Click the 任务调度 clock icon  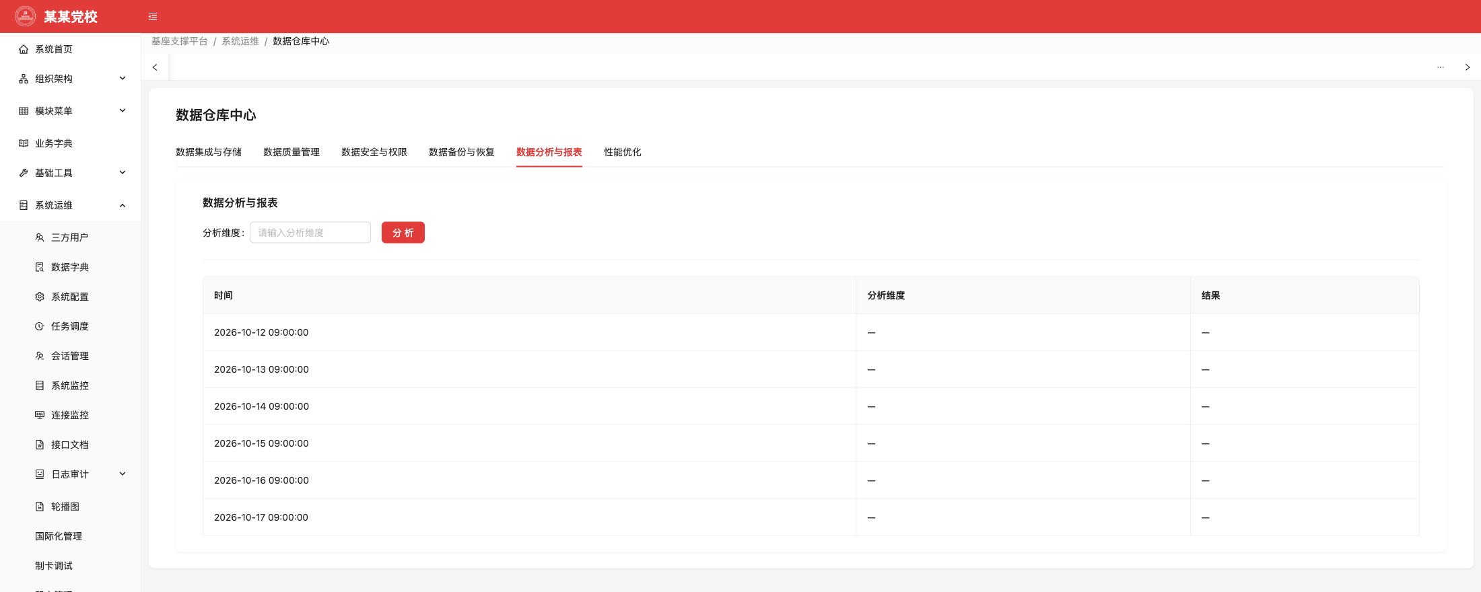point(40,326)
